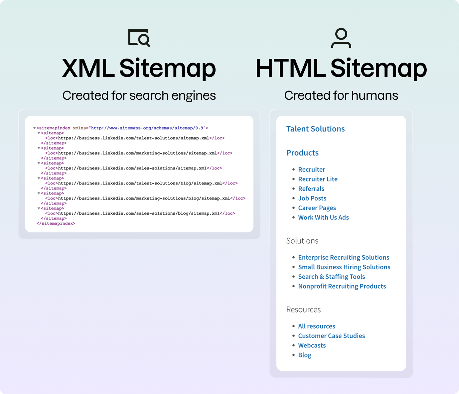Click the sales-solutions/blog/sitemap.xml loc URL
The width and height of the screenshot is (459, 394).
[x=139, y=213]
